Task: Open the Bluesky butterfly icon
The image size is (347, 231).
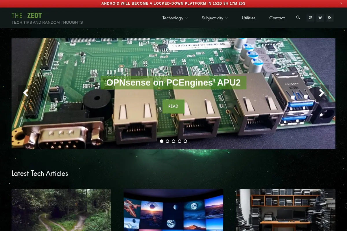Action: 320,18
